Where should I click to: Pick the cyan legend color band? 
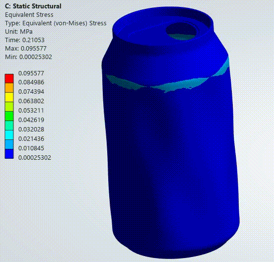(9, 135)
